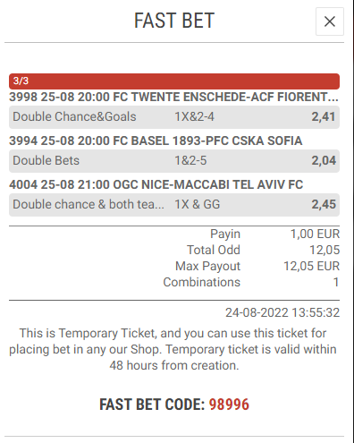The image size is (354, 443).
Task: Select the FC Basel 1893-PFC CSKA Sofia match
Action: [156, 141]
